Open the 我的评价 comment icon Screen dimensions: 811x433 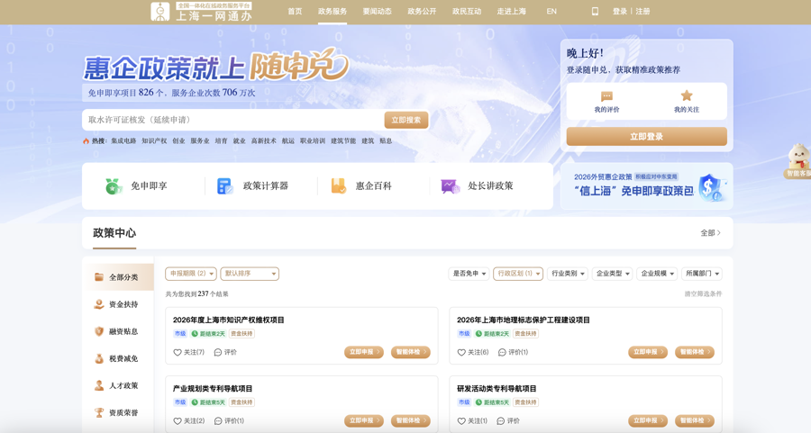pyautogui.click(x=606, y=96)
